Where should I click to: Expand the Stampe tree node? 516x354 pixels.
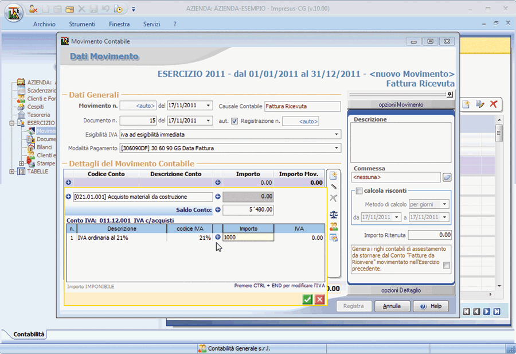(21, 164)
